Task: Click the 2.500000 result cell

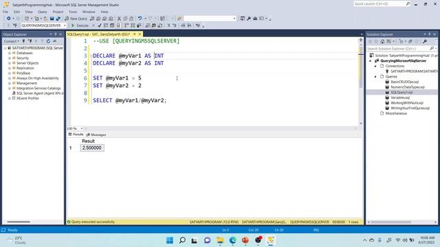Action: (x=92, y=148)
